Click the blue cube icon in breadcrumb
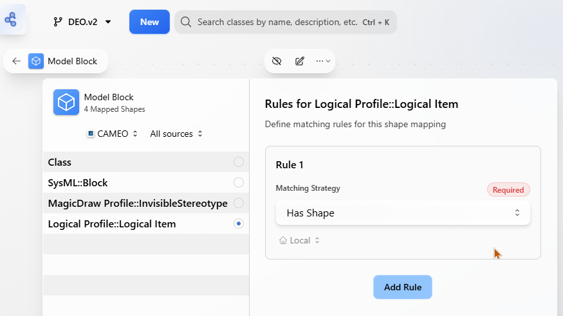The image size is (563, 316). tap(36, 62)
